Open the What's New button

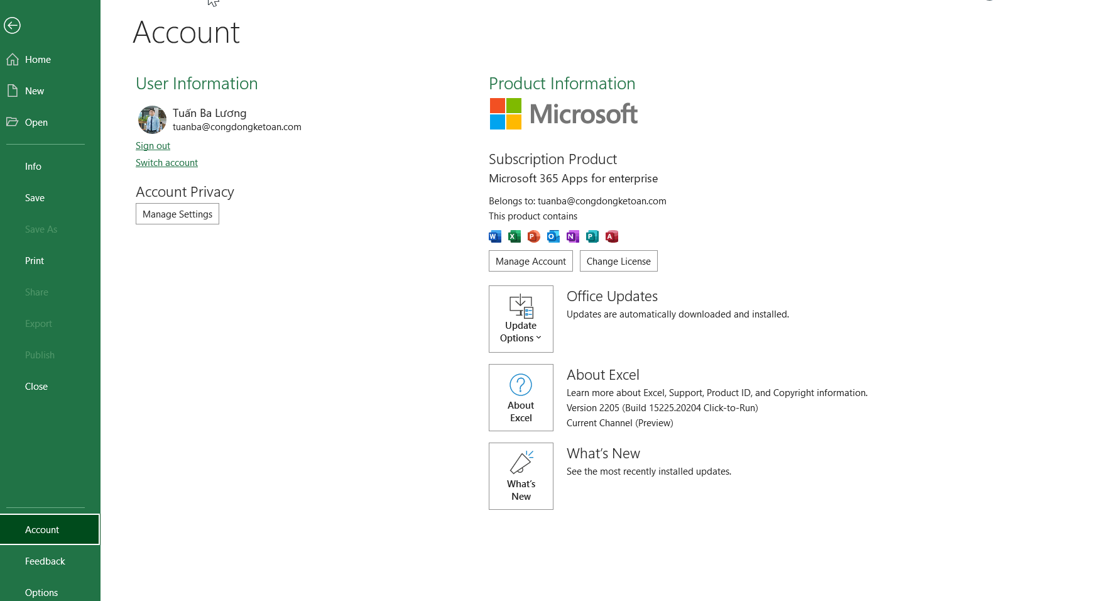pyautogui.click(x=521, y=476)
